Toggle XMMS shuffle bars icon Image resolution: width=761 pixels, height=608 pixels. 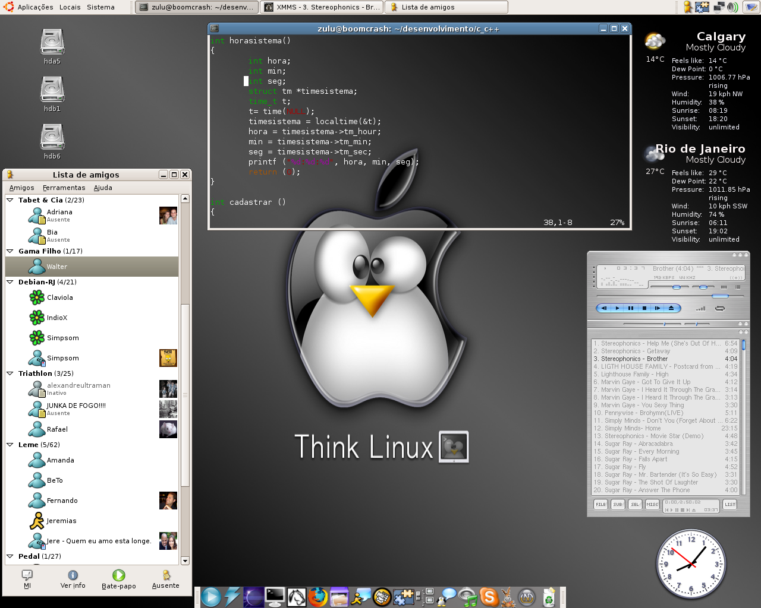point(700,308)
